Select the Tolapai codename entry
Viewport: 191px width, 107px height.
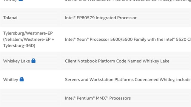pyautogui.click(x=10, y=18)
